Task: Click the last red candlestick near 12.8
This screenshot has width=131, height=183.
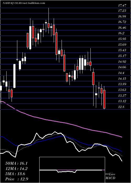Action: coord(104,99)
